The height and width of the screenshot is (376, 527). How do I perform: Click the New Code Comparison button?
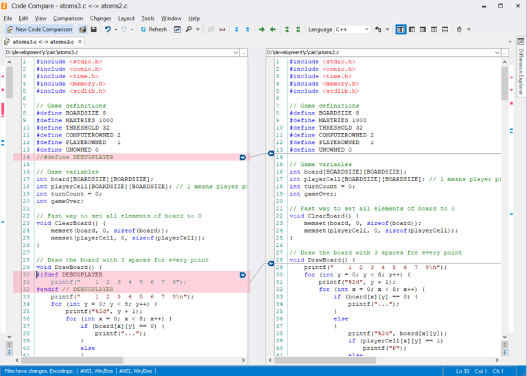(x=40, y=30)
